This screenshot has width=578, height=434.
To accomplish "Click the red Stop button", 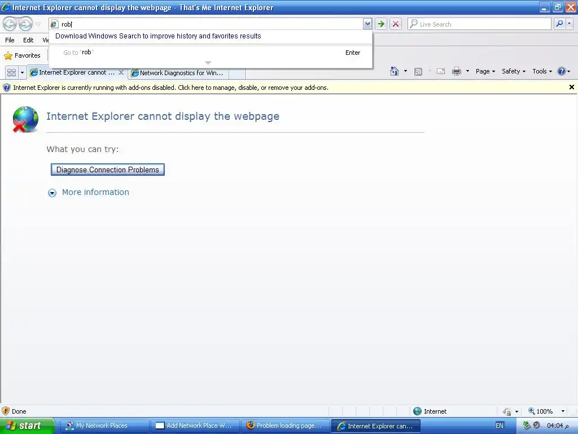I will point(396,24).
